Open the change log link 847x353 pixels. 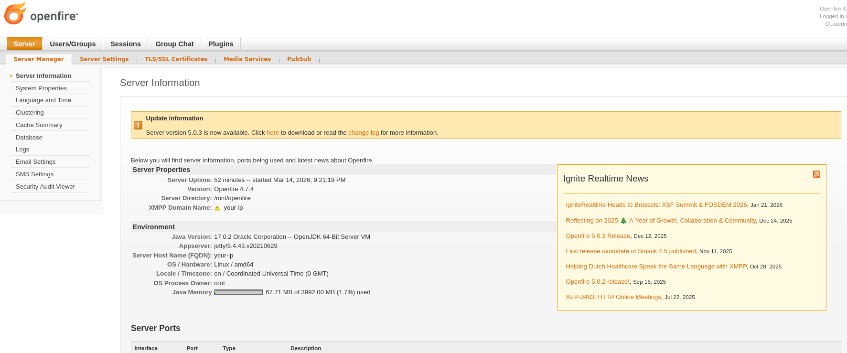pos(364,133)
